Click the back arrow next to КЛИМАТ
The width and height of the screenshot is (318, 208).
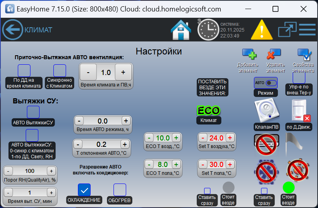pyautogui.click(x=12, y=30)
